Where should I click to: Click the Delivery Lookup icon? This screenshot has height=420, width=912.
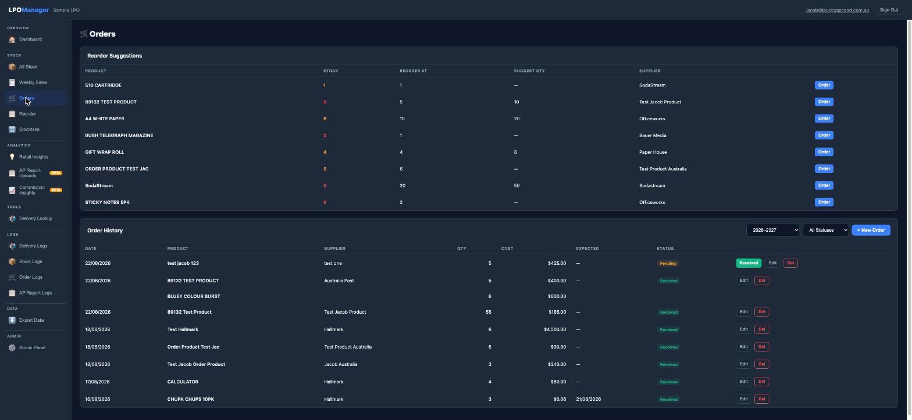[x=12, y=218]
